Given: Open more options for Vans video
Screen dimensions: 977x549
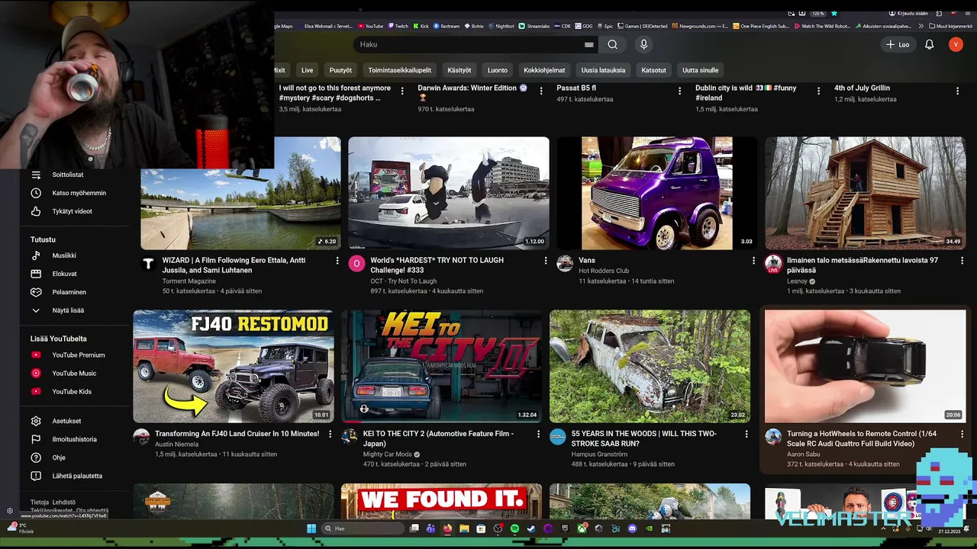Looking at the screenshot, I should (x=753, y=261).
